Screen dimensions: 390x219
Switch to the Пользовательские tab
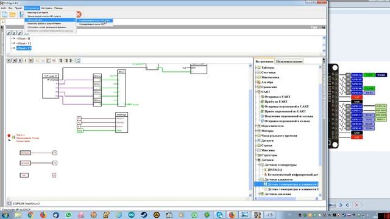coord(289,61)
